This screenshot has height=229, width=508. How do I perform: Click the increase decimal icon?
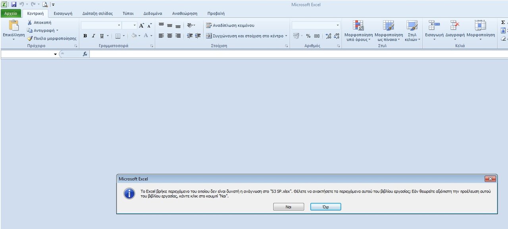(x=328, y=36)
